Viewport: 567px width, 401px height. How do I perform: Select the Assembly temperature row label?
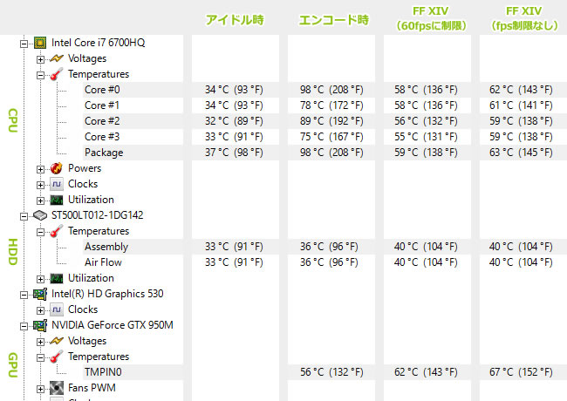point(106,247)
